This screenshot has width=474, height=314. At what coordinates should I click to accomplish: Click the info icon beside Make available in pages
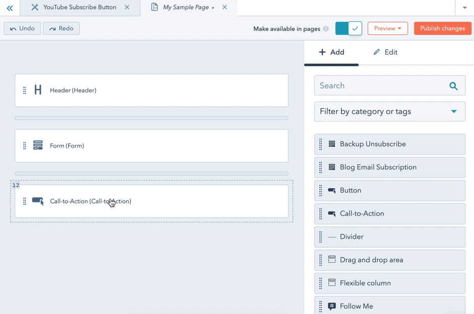(326, 29)
